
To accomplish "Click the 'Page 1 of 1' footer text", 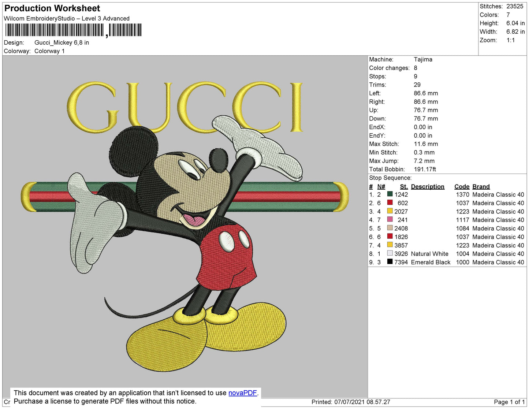I will click(x=509, y=402).
